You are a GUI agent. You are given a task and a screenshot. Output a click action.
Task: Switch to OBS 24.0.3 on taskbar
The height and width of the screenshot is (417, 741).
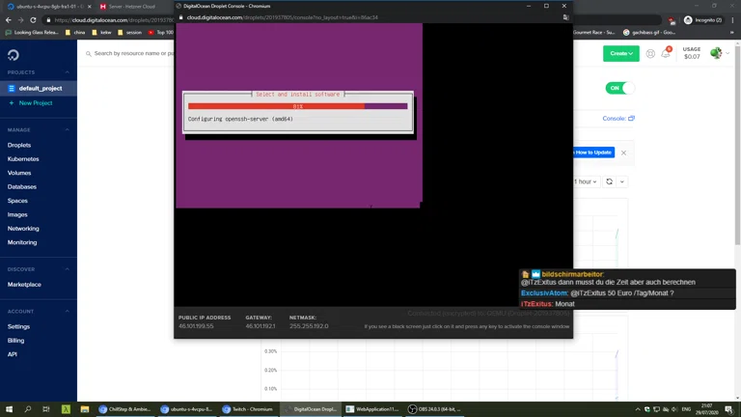click(435, 409)
